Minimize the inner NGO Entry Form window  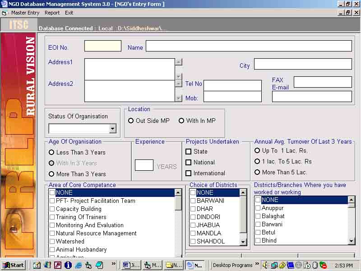(341, 13)
